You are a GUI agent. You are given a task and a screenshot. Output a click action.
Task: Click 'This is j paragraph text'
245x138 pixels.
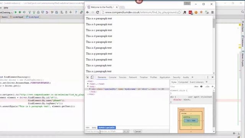point(99,71)
